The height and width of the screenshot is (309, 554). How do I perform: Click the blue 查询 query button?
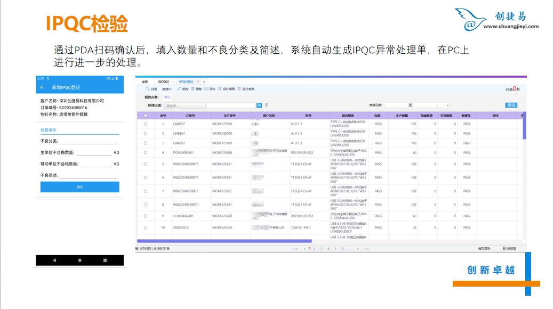(x=511, y=105)
